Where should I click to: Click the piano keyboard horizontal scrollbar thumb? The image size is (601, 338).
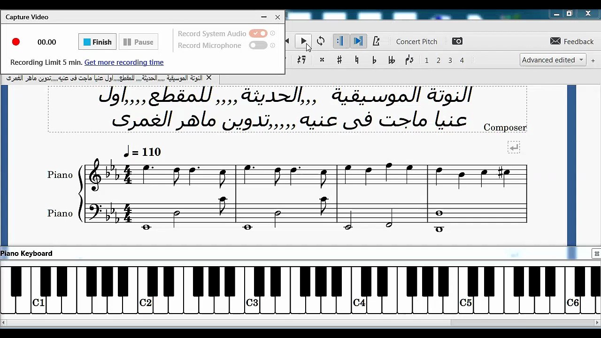(522, 323)
